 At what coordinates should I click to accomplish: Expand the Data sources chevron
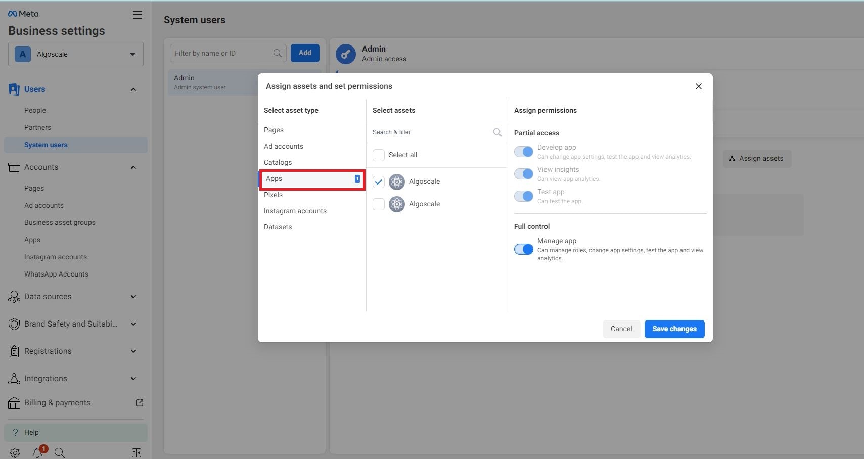click(133, 297)
